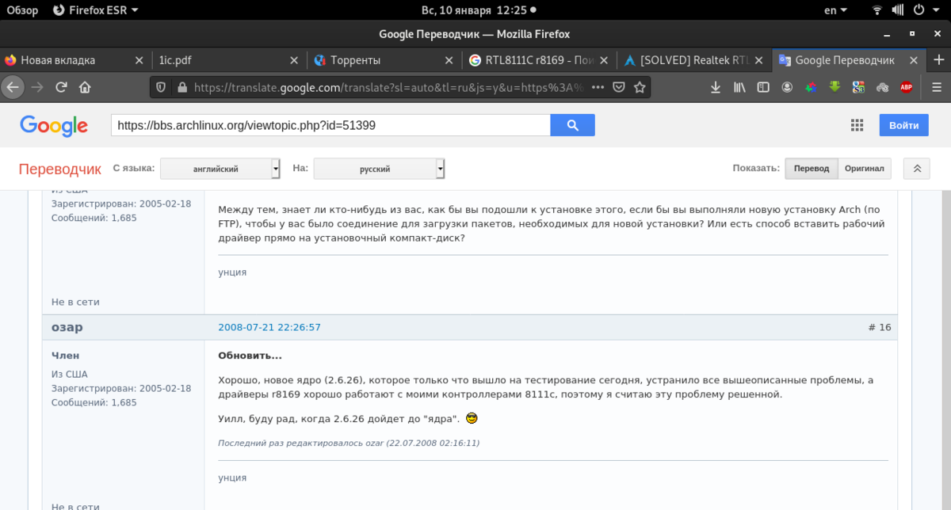Click the heading Обновить...
The height and width of the screenshot is (510, 951).
click(250, 356)
